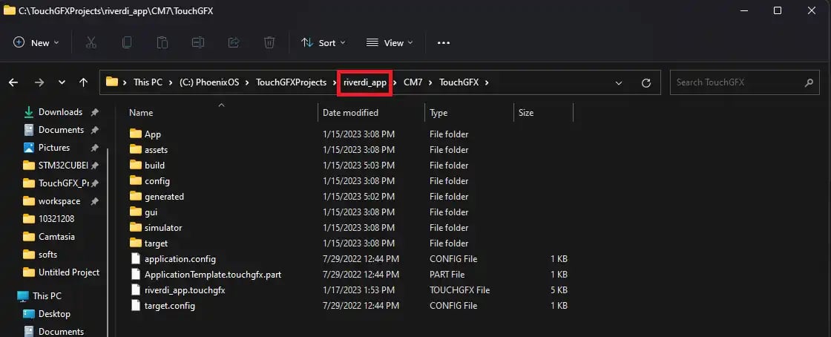Screen dimensions: 831x337
Task: Click (C:) PhoenixOS breadcrumb segment
Action: click(210, 82)
